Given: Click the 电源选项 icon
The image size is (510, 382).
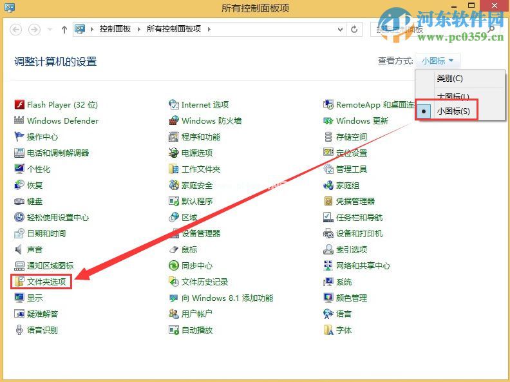Looking at the screenshot, I should pos(174,153).
